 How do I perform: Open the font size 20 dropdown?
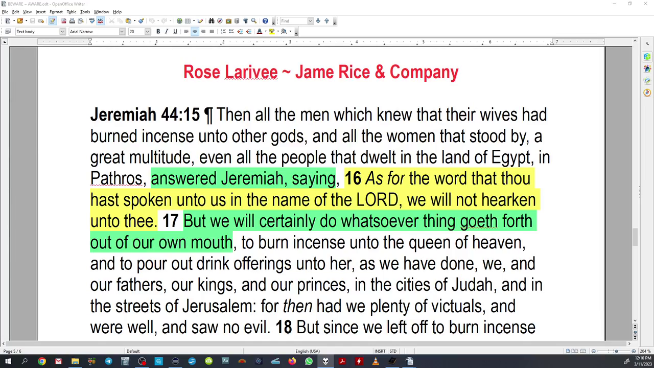147,32
